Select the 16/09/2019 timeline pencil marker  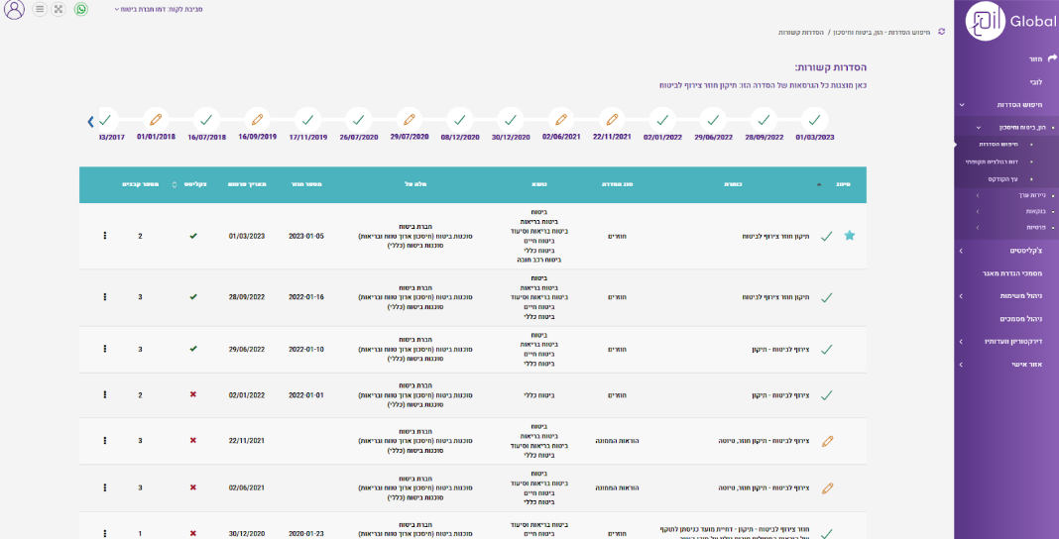257,119
